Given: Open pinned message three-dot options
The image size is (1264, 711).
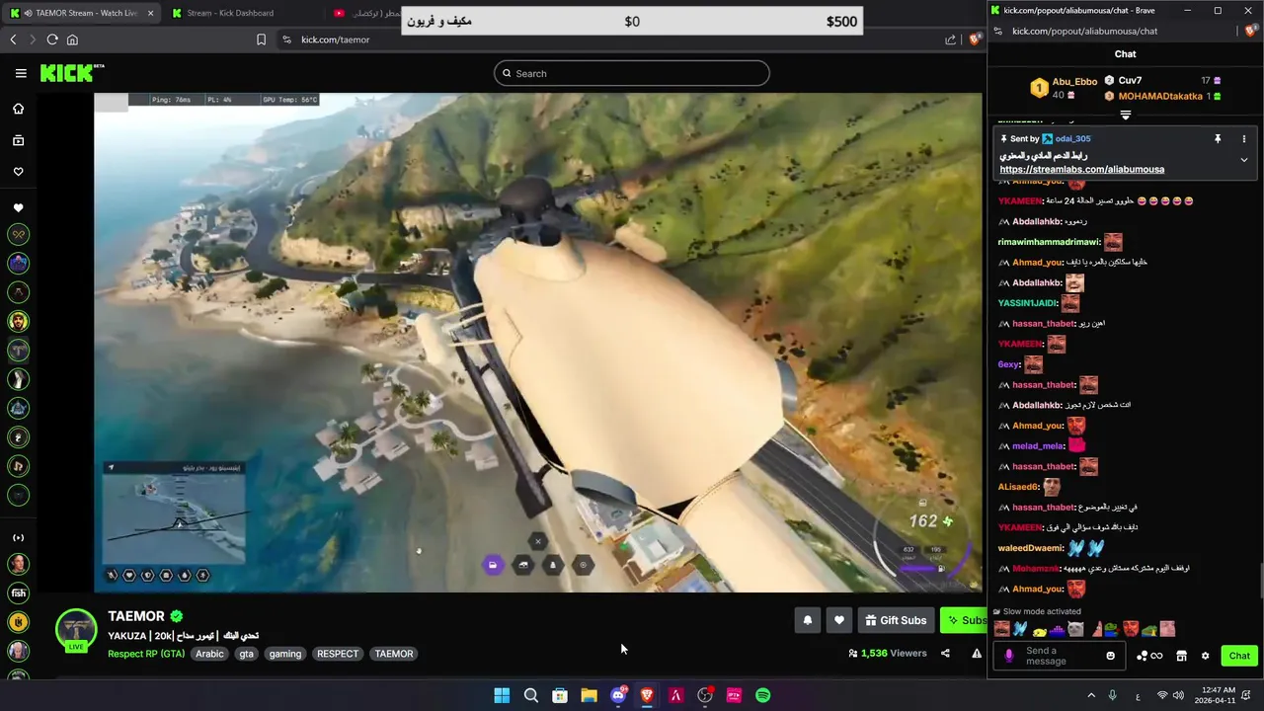Looking at the screenshot, I should coord(1243,139).
